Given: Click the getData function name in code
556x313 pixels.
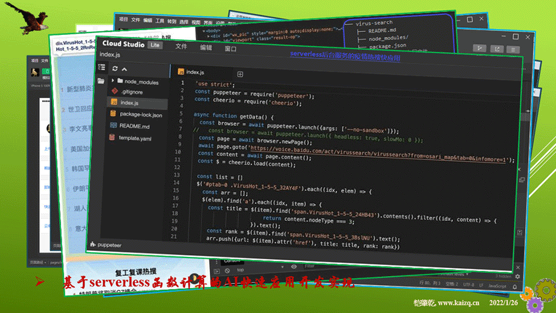Looking at the screenshot, I should (251, 116).
